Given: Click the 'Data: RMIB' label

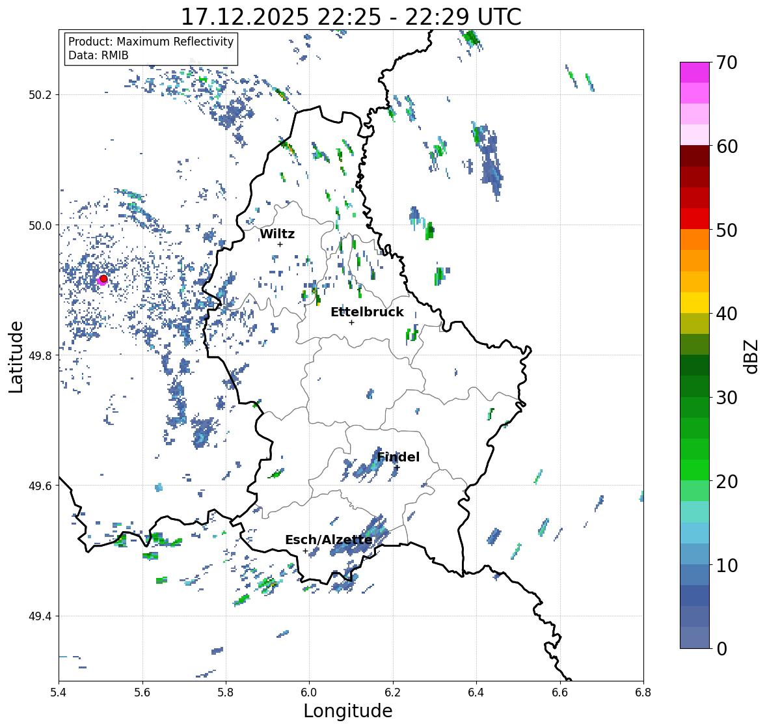Looking at the screenshot, I should tap(98, 55).
